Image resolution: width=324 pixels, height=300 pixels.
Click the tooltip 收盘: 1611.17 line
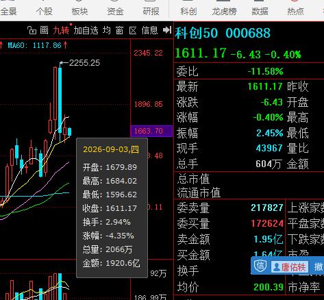(x=110, y=208)
